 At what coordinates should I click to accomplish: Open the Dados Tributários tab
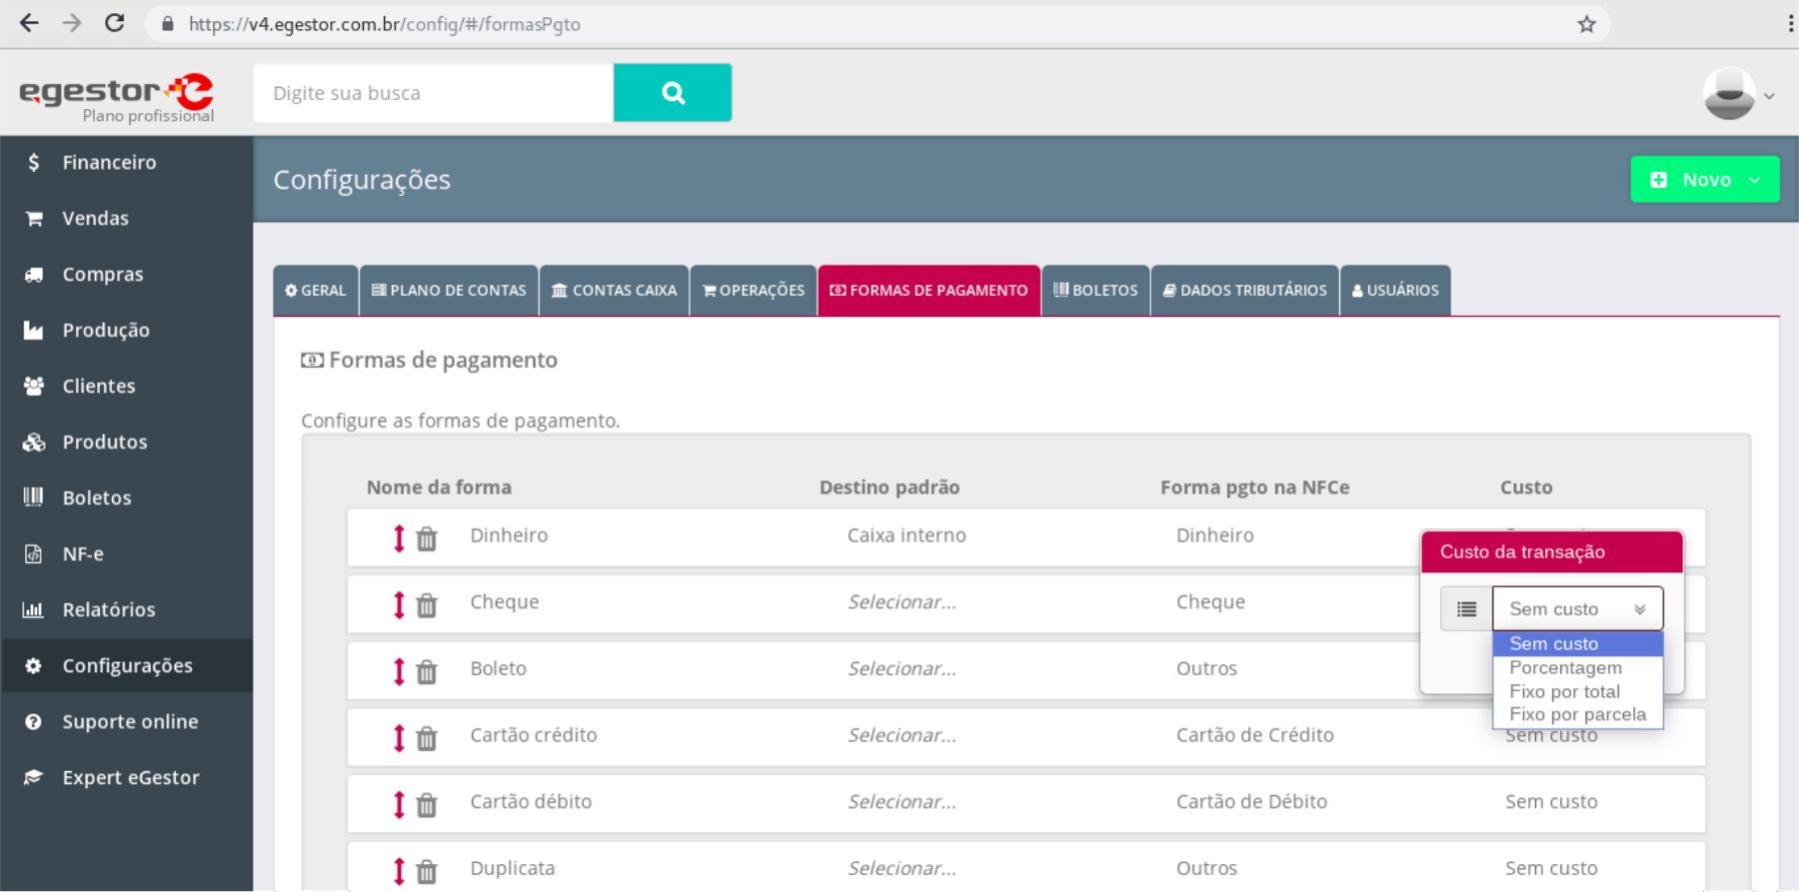tap(1245, 291)
